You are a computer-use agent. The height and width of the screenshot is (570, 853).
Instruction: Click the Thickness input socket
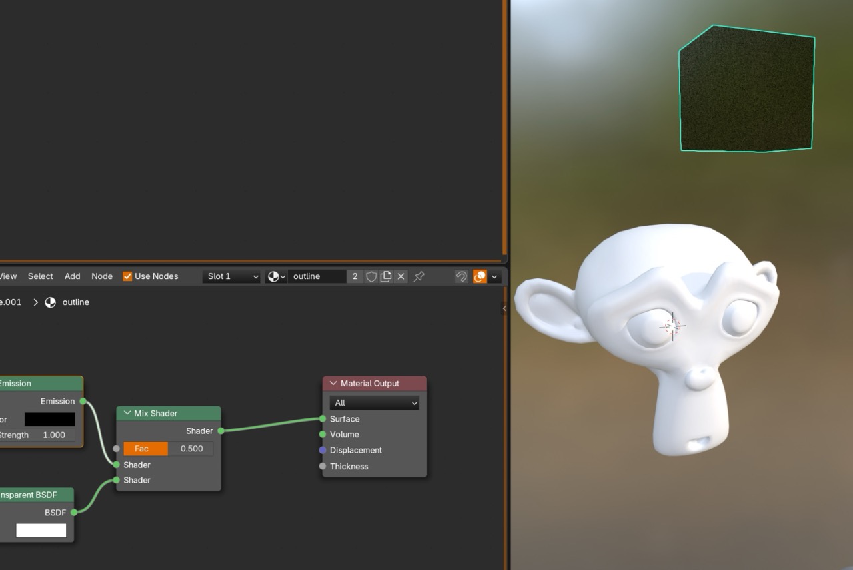(323, 467)
